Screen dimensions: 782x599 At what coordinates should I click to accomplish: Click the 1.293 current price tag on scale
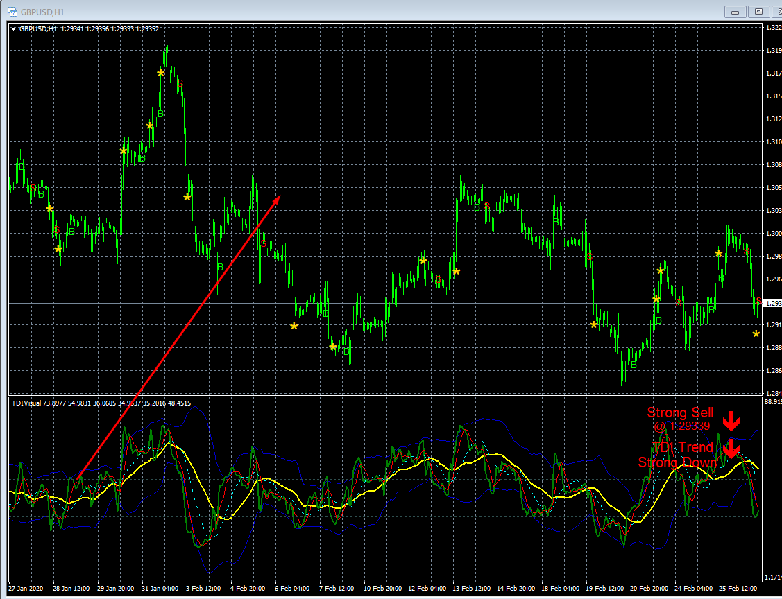(773, 303)
